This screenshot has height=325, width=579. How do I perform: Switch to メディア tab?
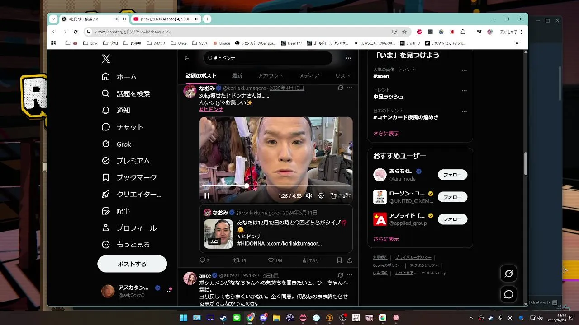click(x=309, y=76)
